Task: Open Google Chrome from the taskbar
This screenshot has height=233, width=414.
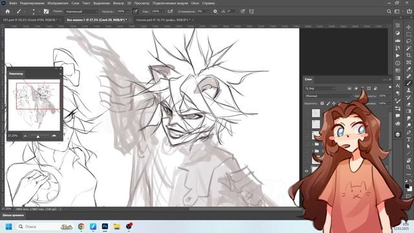Action: tap(81, 227)
